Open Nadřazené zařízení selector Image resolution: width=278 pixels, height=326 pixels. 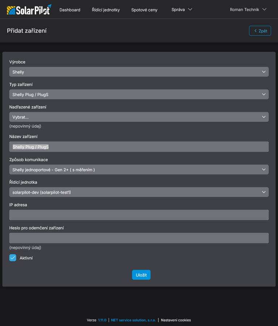[x=139, y=117]
